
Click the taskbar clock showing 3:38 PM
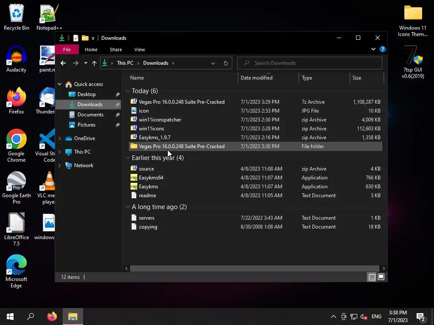(x=398, y=317)
